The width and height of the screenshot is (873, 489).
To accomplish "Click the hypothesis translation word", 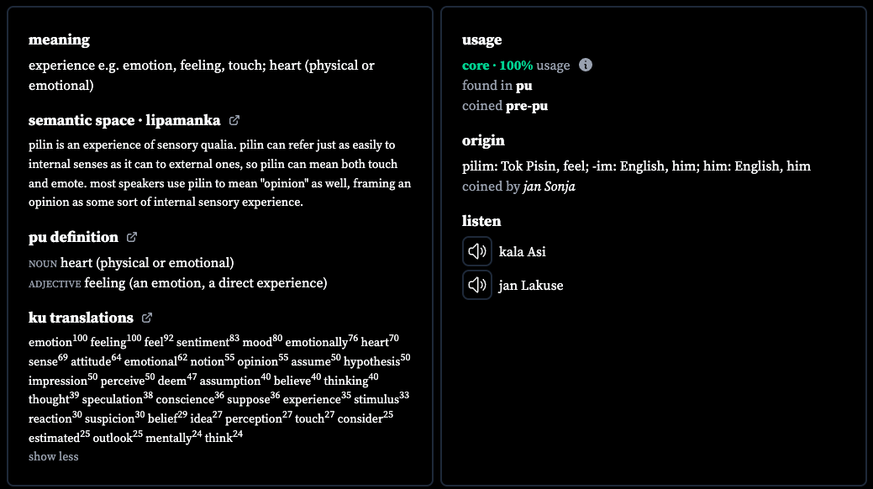I will [x=371, y=361].
